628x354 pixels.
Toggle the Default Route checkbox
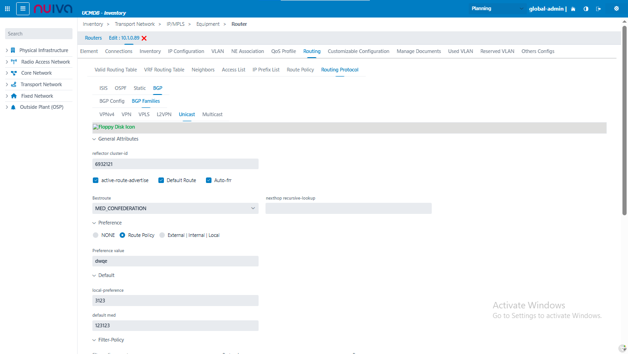point(161,180)
